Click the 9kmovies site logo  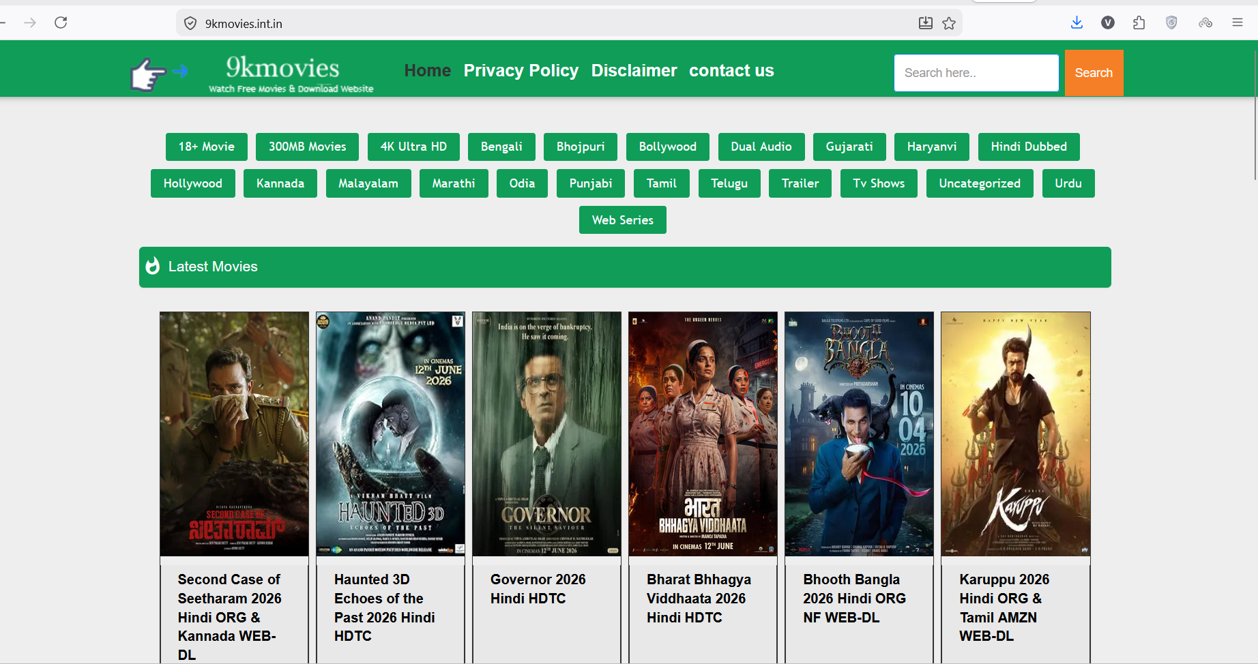pos(291,73)
